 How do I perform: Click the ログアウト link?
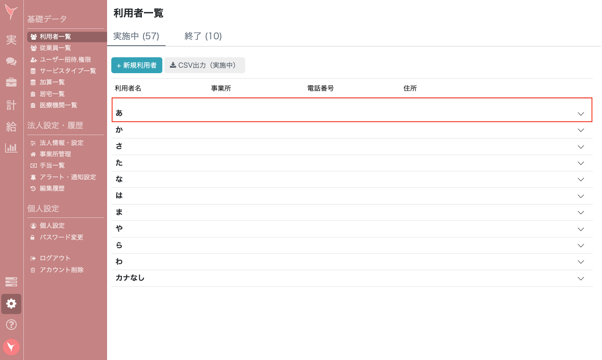55,258
